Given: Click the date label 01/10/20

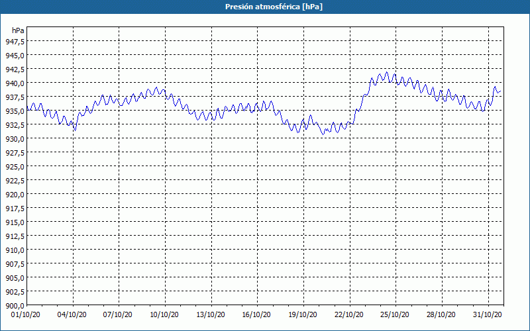Looking at the screenshot, I should tap(26, 315).
